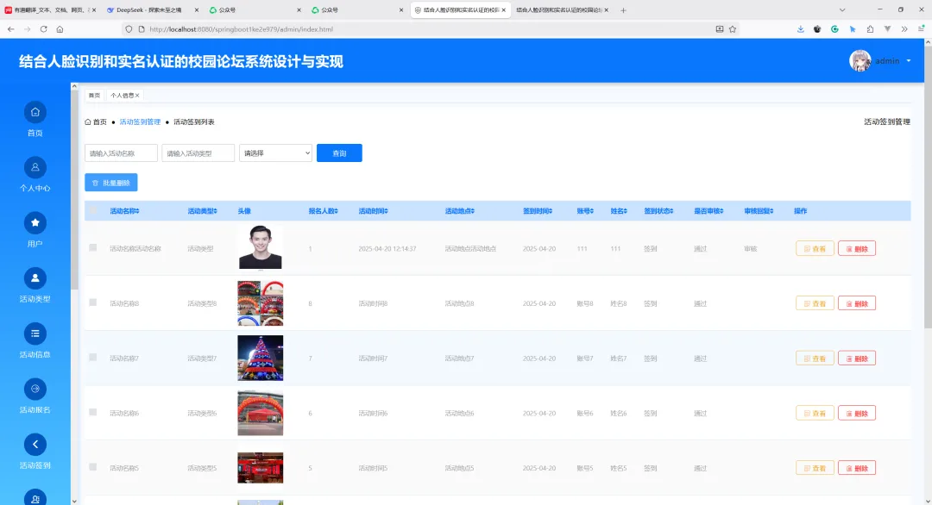Open the shield tracking protection icon

point(129,29)
